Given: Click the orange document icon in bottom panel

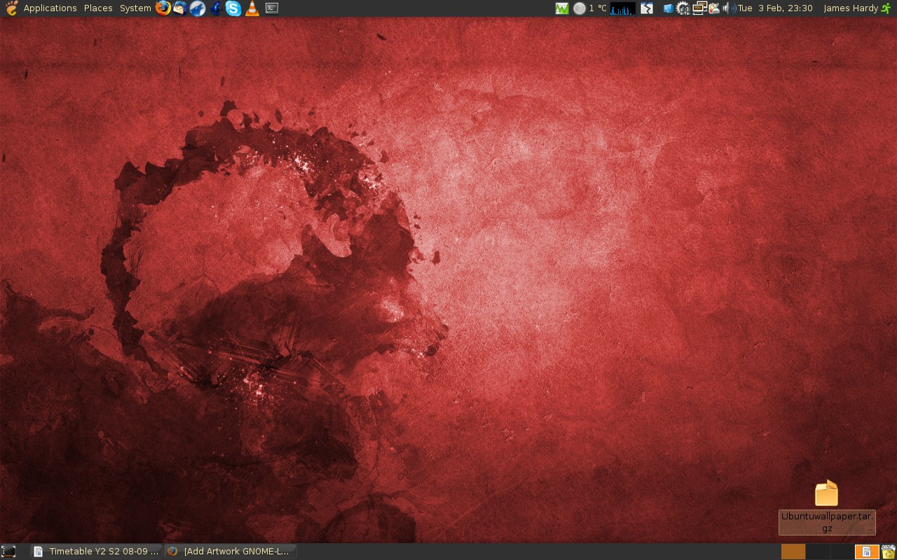Looking at the screenshot, I should [867, 552].
